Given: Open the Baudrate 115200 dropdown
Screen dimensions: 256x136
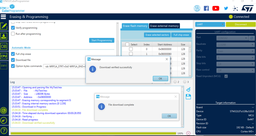Looking at the screenshot, I should click(235, 45).
